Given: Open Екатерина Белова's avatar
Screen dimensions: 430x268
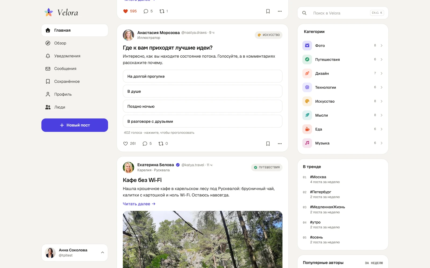Looking at the screenshot, I should 128,167.
